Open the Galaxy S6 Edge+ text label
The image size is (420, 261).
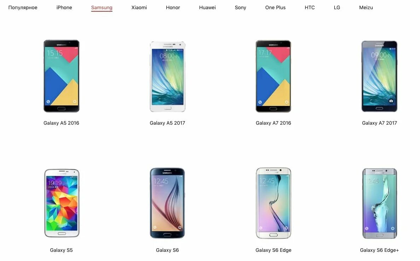click(x=379, y=250)
